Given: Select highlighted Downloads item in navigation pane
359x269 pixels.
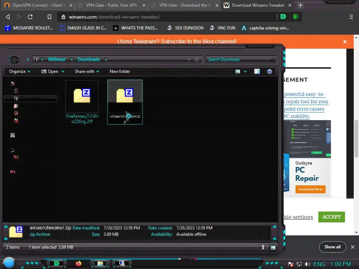Looking at the screenshot, I should [x=31, y=98].
